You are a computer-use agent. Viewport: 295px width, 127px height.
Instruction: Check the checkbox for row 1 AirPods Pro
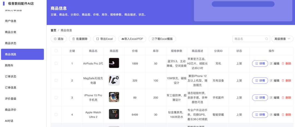(x=56, y=63)
